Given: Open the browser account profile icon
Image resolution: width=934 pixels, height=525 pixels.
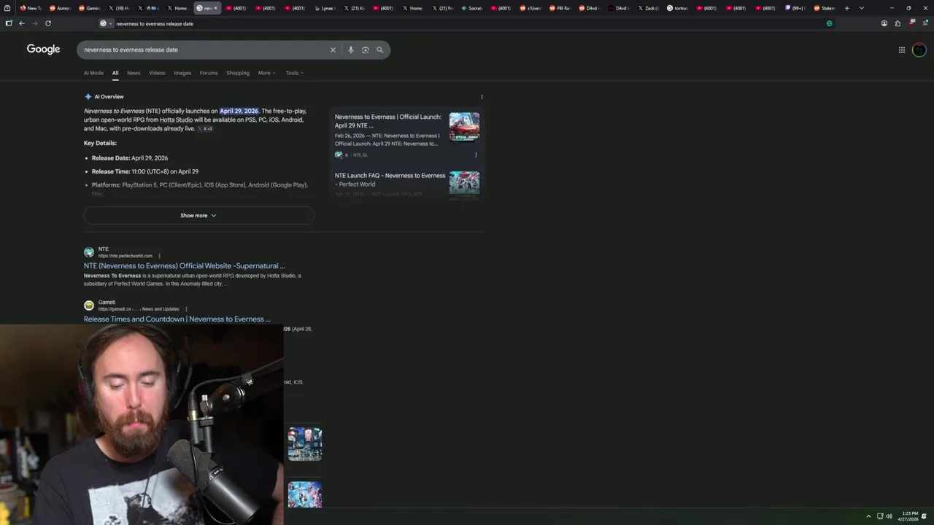Looking at the screenshot, I should pyautogui.click(x=884, y=23).
